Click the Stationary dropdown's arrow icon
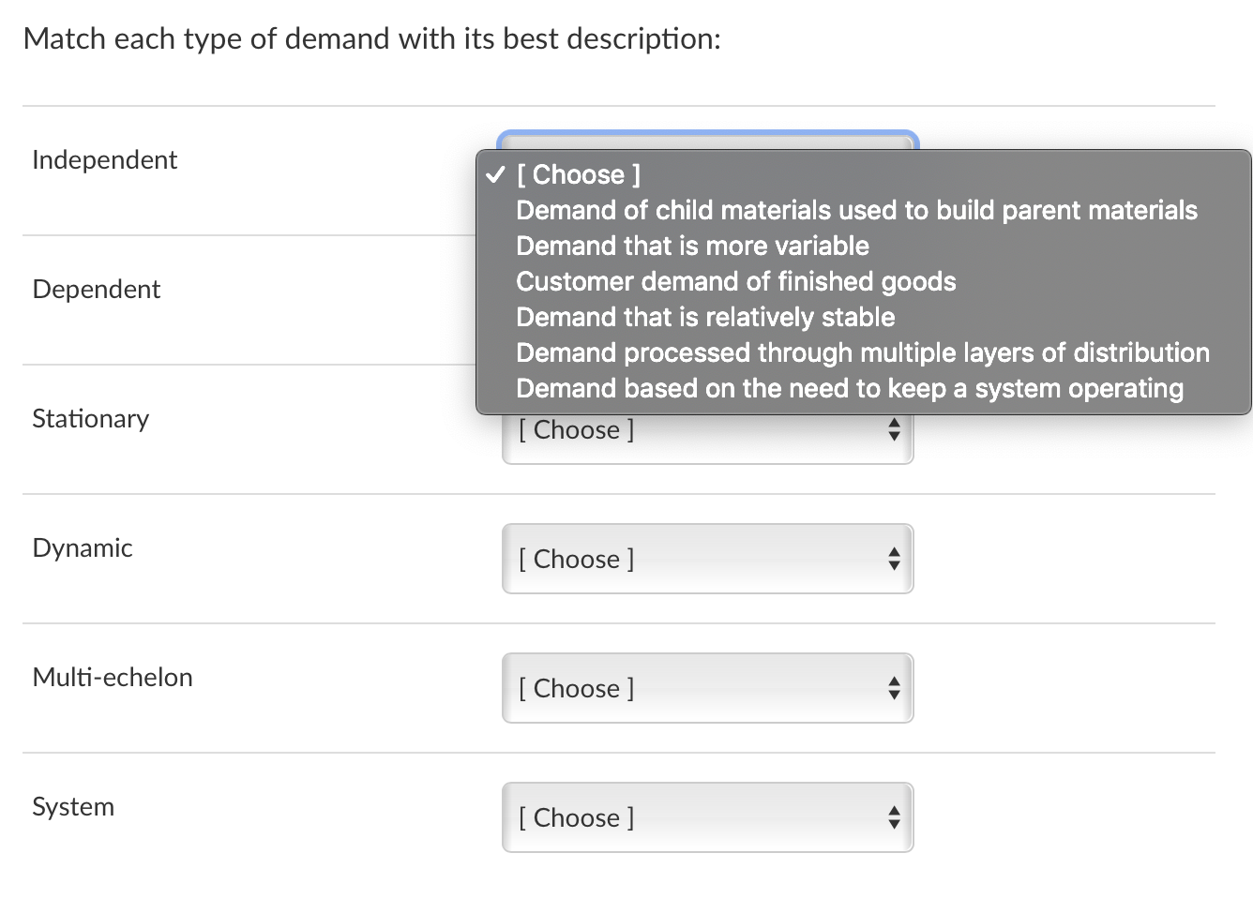 [x=894, y=430]
